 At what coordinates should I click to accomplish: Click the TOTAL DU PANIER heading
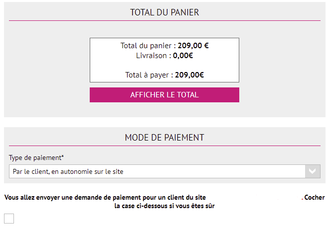pyautogui.click(x=165, y=12)
